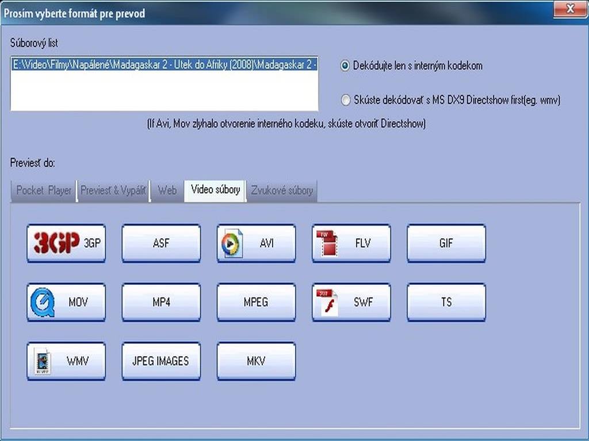Click the SWF Flash icon

(x=327, y=302)
